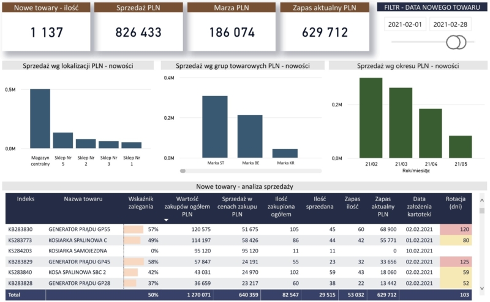This screenshot has height=302, width=490.
Task: Click the horizontal scrollbar under product groups chart
Action: pos(251,171)
